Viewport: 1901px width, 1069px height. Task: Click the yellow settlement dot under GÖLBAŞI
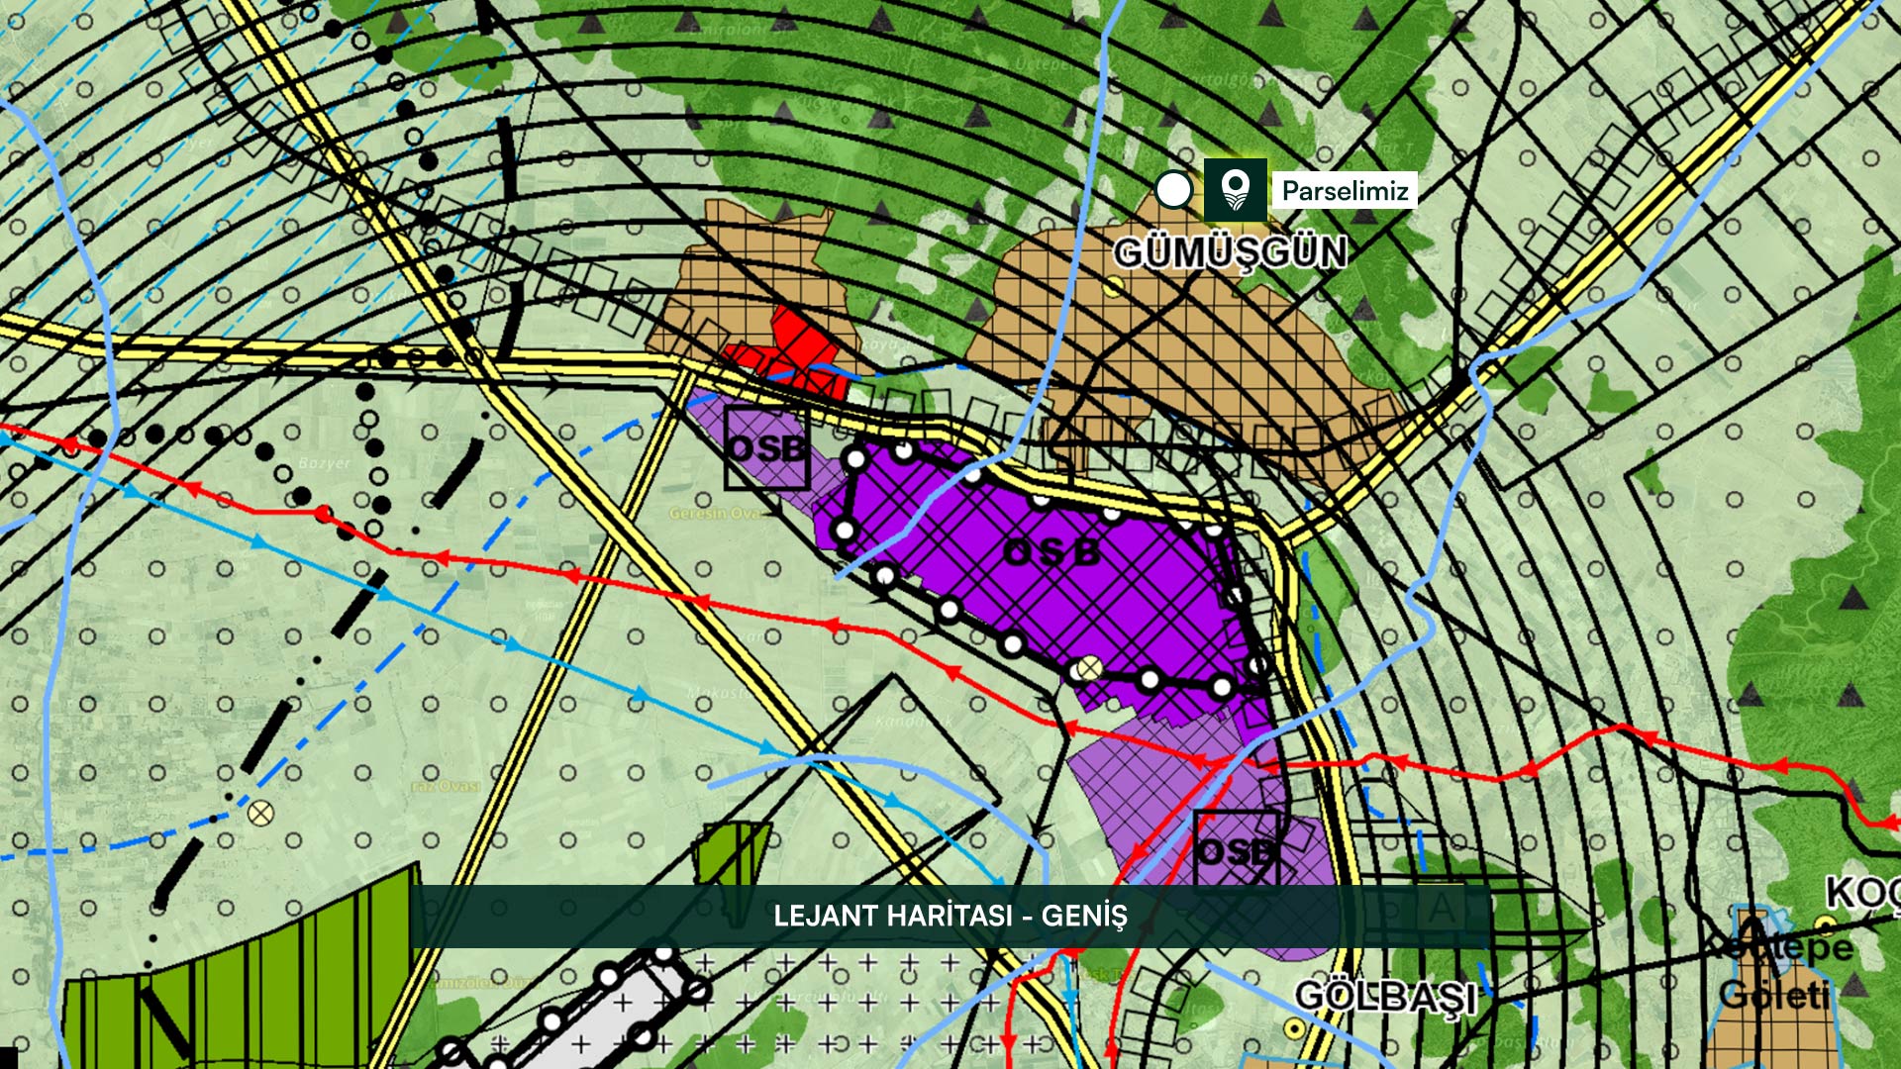click(x=1294, y=1029)
